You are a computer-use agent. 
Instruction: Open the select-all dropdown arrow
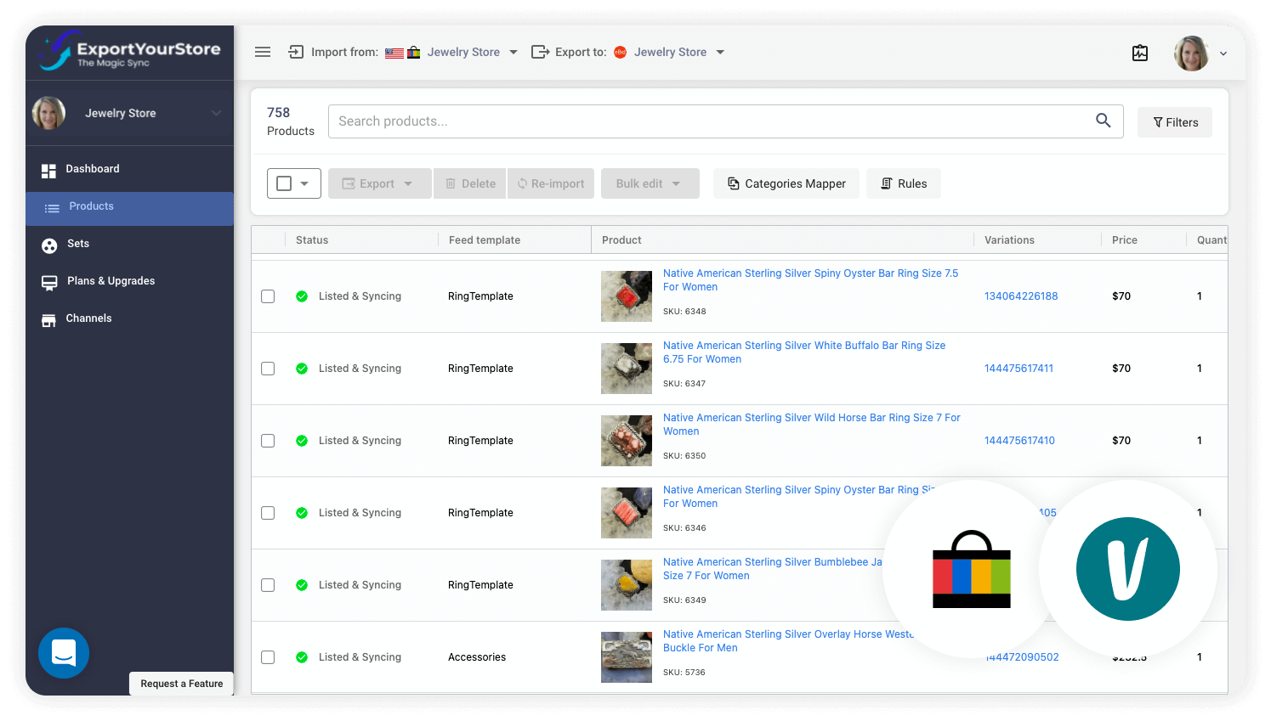point(304,183)
